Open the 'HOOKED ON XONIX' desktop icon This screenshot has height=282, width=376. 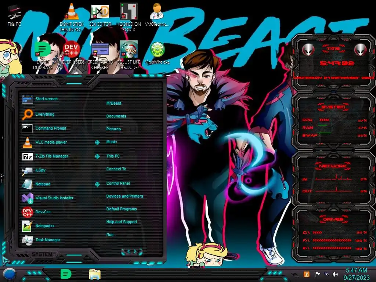coord(129,17)
